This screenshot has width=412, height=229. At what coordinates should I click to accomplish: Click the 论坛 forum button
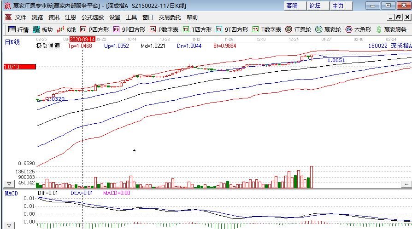318,6
